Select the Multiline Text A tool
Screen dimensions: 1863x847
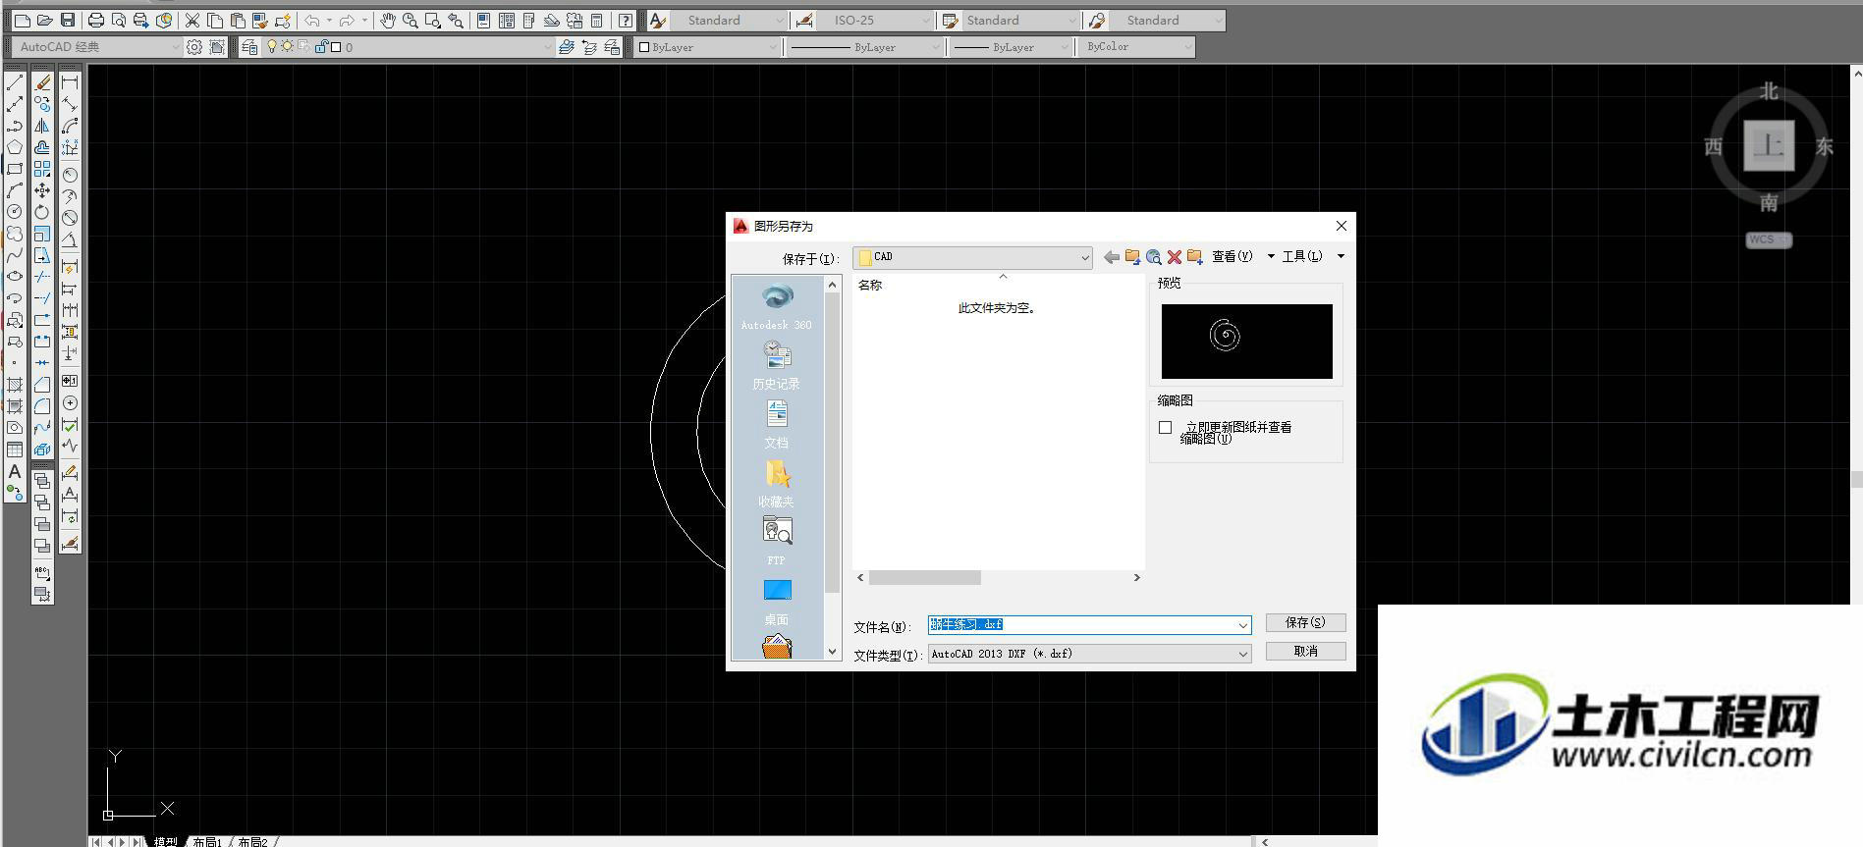[15, 471]
